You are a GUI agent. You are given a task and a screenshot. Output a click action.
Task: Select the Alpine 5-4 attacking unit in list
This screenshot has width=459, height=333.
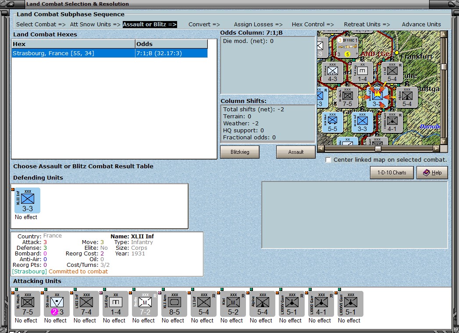tap(262, 304)
